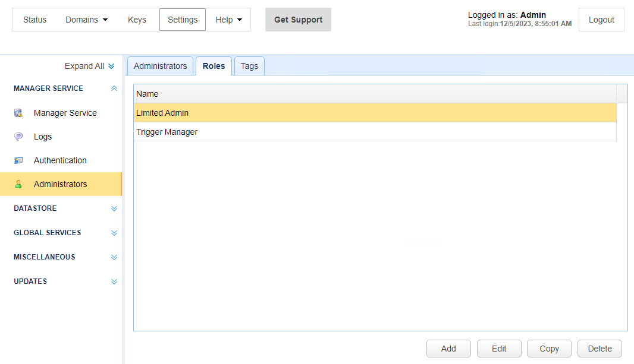Click the Authentication card icon
This screenshot has width=634, height=364.
tap(18, 160)
